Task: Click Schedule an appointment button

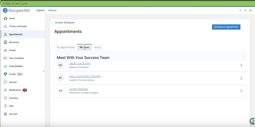Action: pyautogui.click(x=226, y=27)
